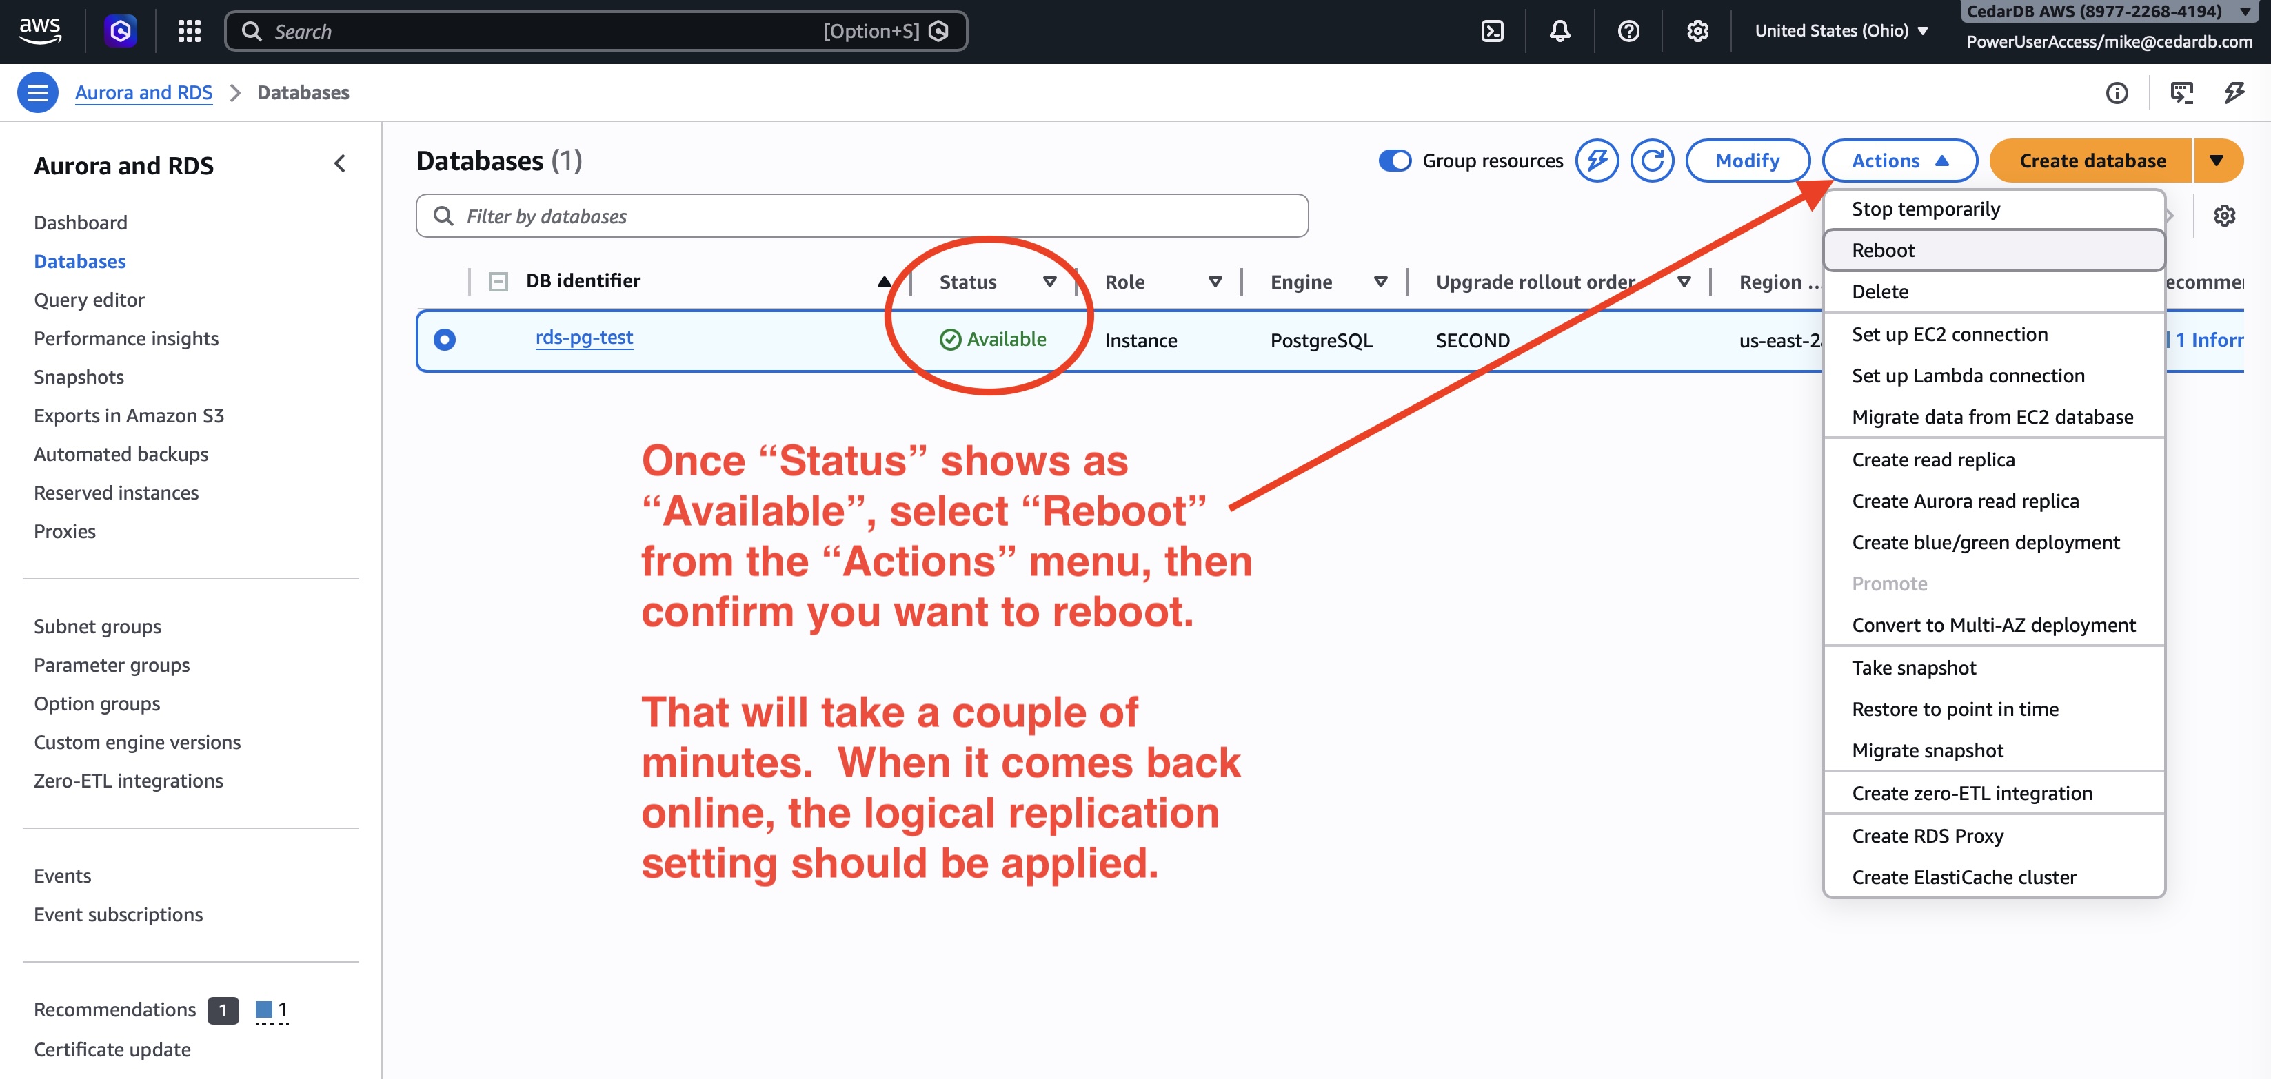Toggle the hamburger navigation menu
The image size is (2271, 1079).
(38, 92)
